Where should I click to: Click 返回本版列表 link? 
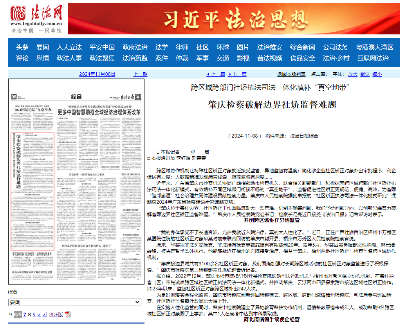[291, 74]
